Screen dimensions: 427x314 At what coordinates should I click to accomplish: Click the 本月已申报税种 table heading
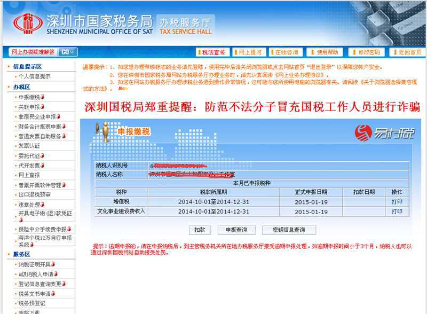251,183
